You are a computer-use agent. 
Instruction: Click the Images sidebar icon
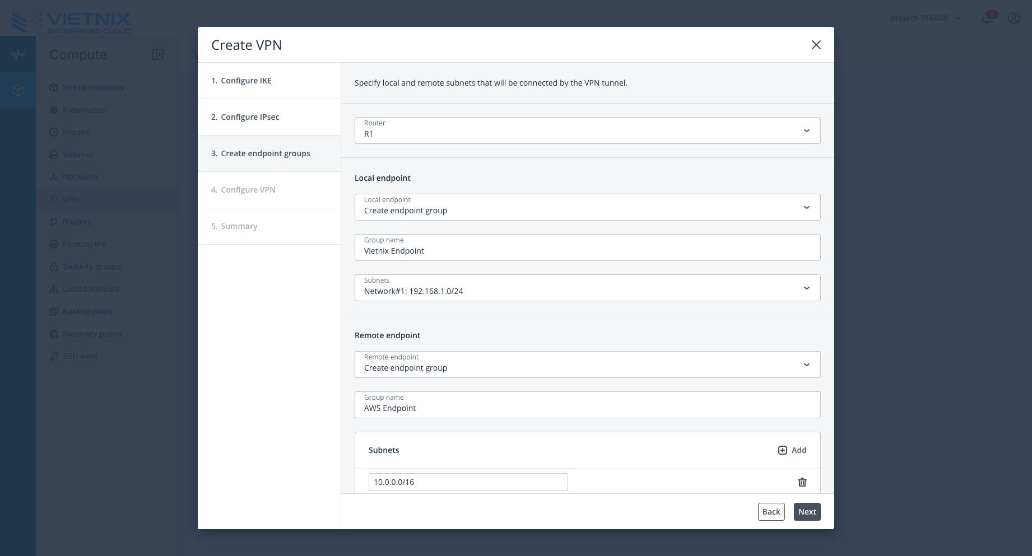[x=53, y=132]
